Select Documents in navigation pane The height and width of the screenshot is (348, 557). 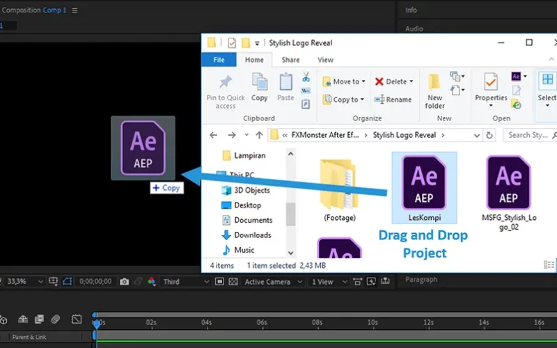(x=247, y=220)
